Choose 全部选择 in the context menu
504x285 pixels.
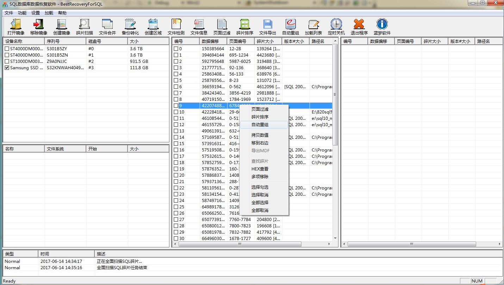click(x=264, y=203)
